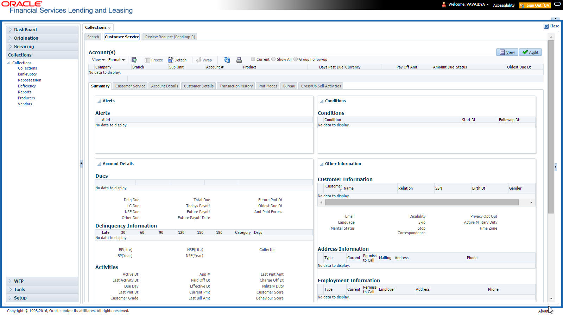563x316 pixels.
Task: Select the Show All radio button
Action: (x=273, y=59)
